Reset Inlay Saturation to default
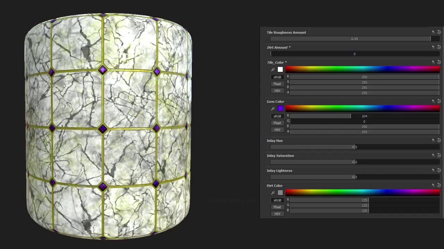444x249 pixels. pyautogui.click(x=439, y=155)
